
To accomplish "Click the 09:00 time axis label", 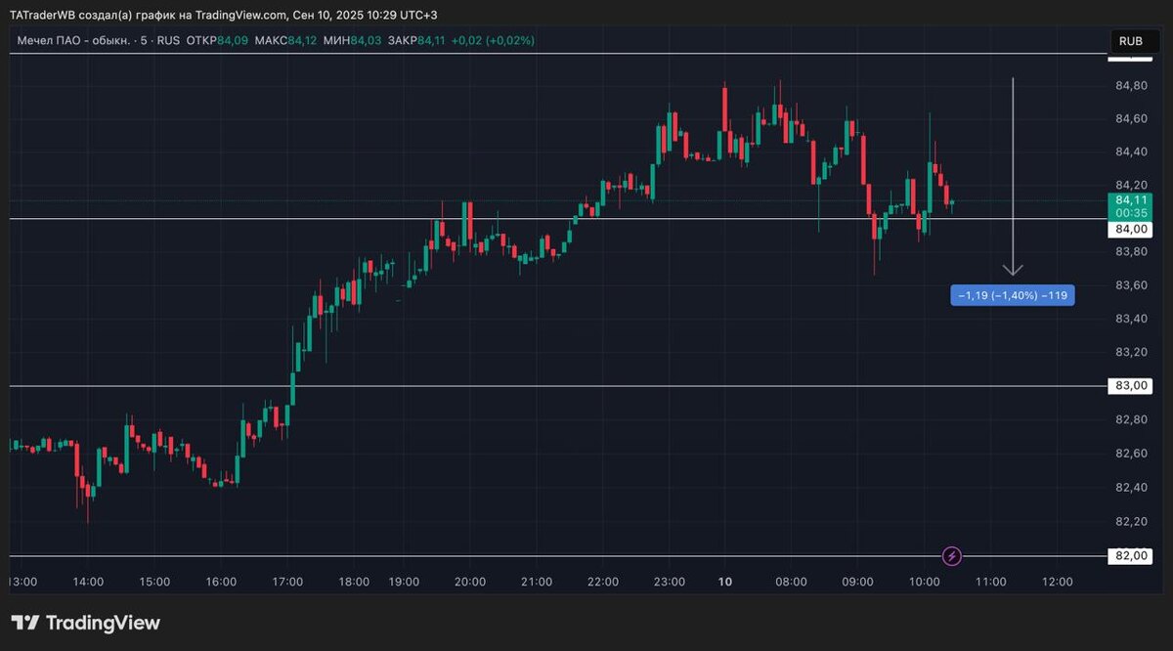I will click(x=857, y=582).
